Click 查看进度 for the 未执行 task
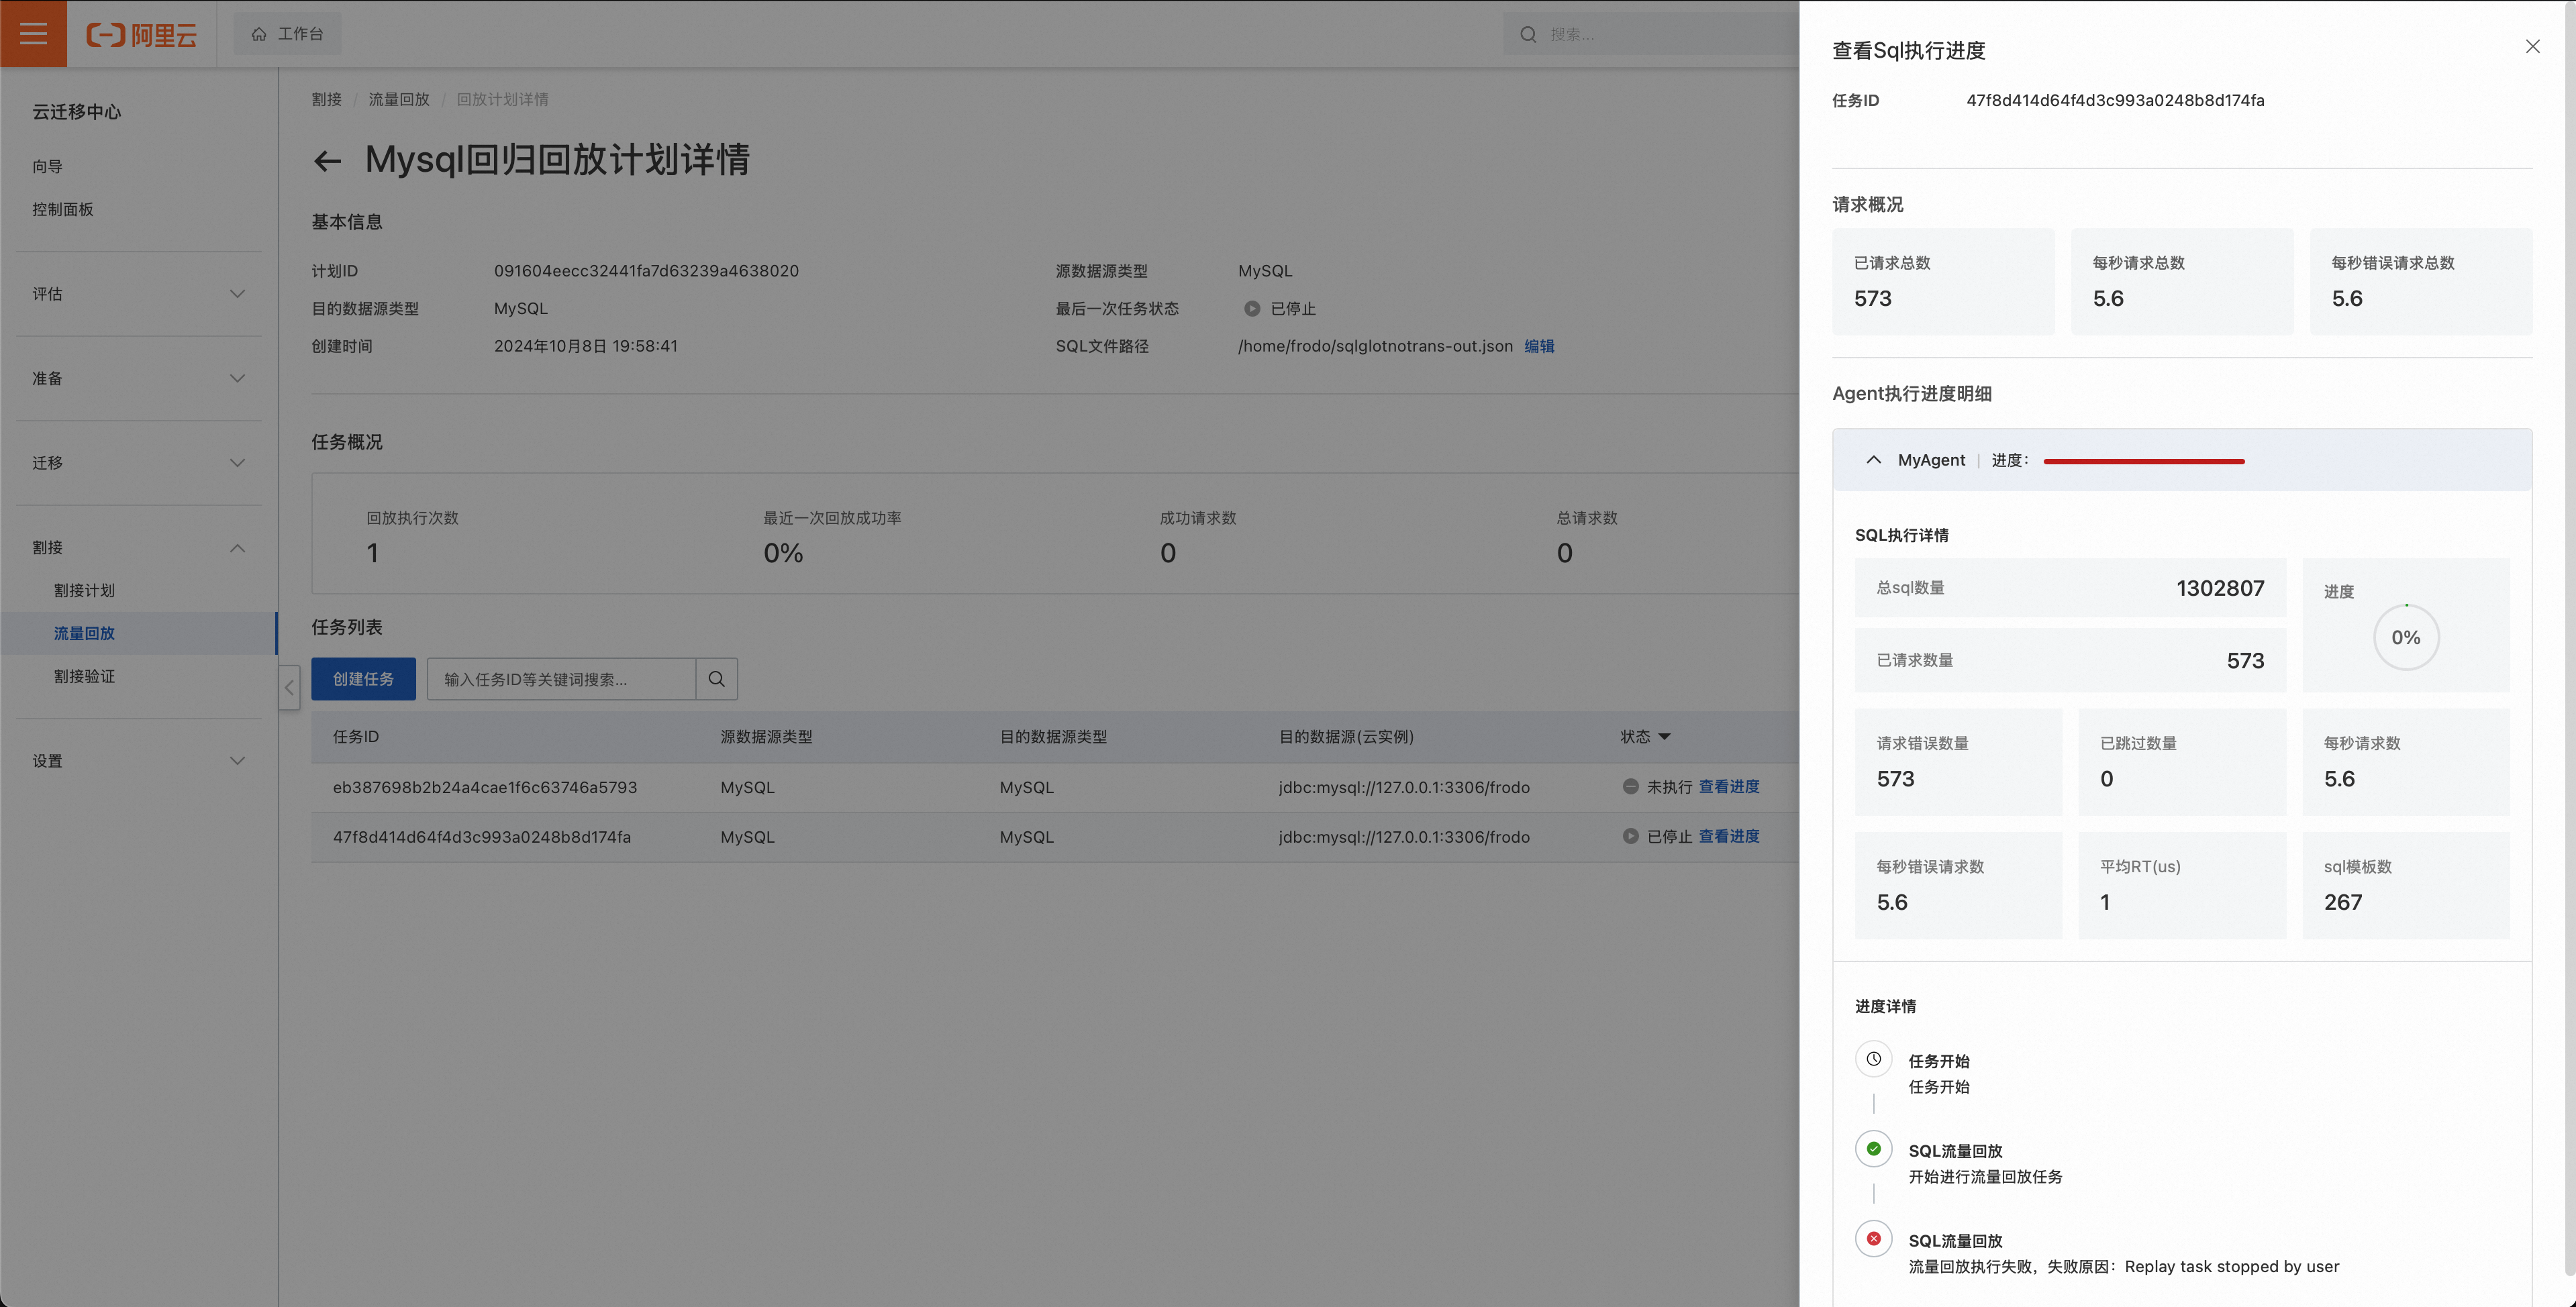The height and width of the screenshot is (1307, 2576). pyautogui.click(x=1729, y=787)
